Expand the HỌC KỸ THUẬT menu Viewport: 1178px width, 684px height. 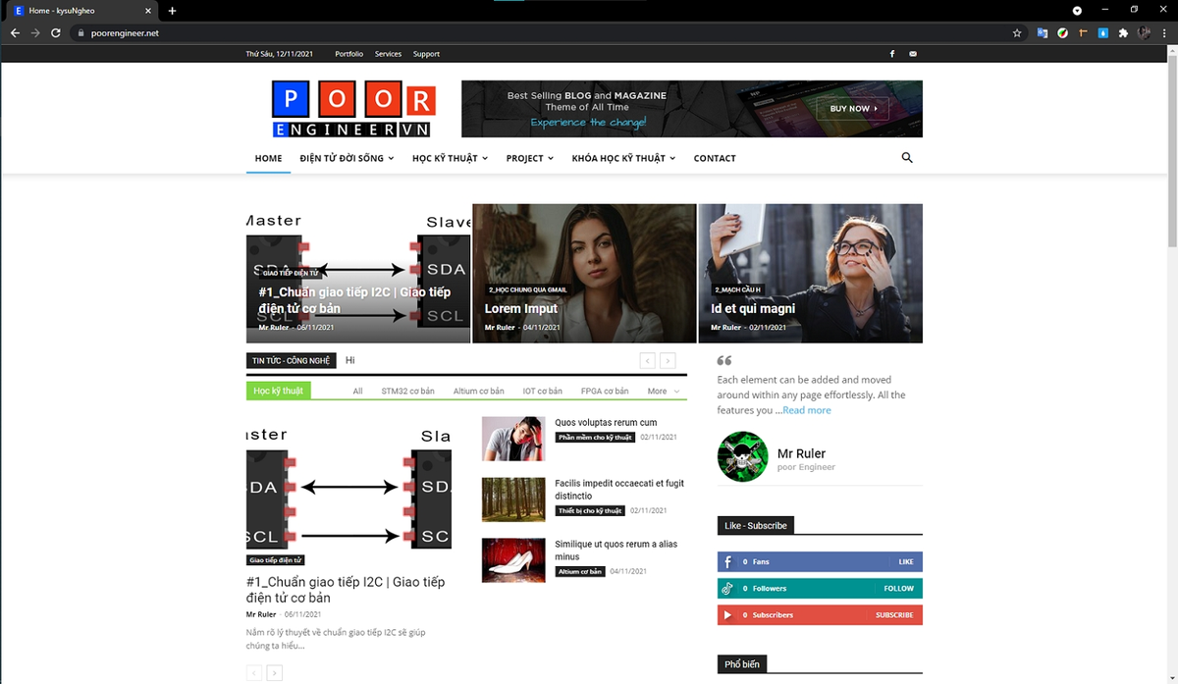[x=450, y=158]
